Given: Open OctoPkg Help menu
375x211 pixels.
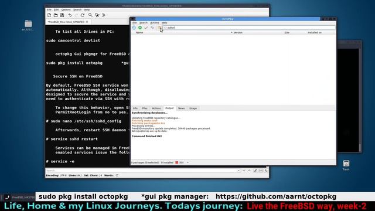Looking at the screenshot, I should (x=164, y=23).
